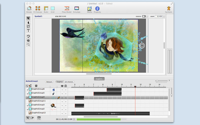200x125 pixels.
Task: Open the Symbols panel
Action: click(168, 8)
